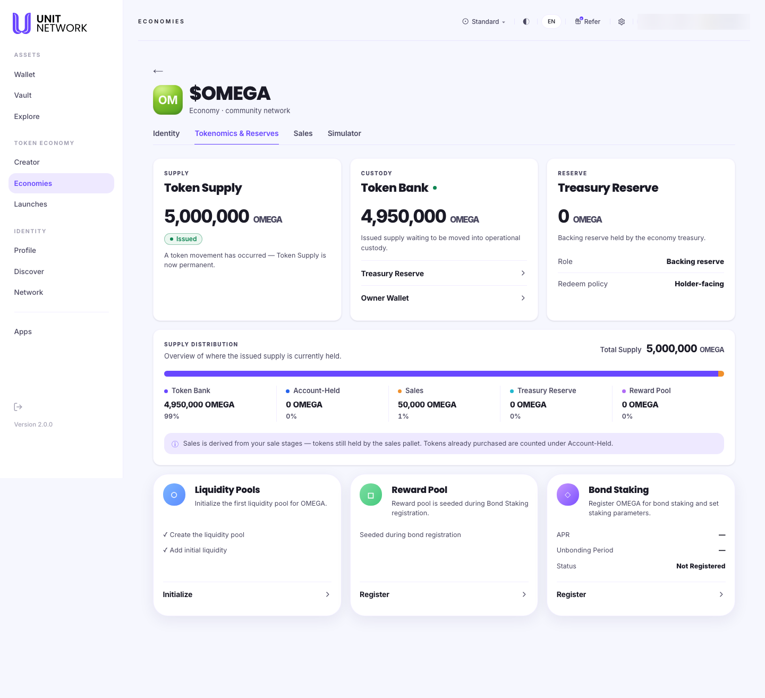Click the Unit Network logo
The width and height of the screenshot is (765, 698).
point(50,23)
